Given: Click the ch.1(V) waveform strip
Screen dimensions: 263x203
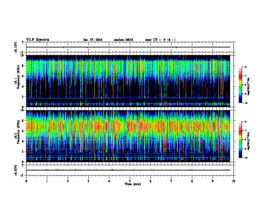Looking at the screenshot, I should 130,47.
